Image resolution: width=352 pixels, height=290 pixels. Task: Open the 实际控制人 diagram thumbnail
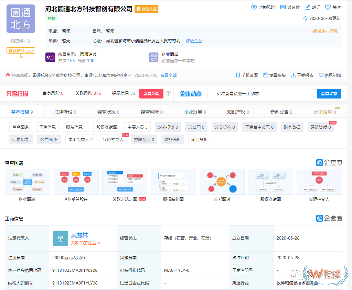coord(319,182)
